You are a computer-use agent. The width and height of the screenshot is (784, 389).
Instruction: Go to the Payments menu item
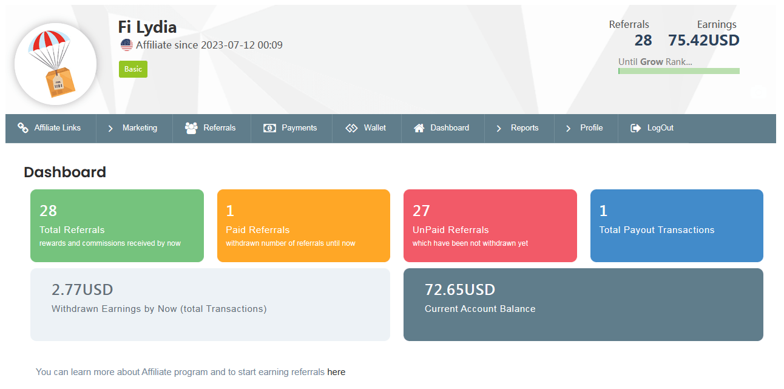coord(299,128)
